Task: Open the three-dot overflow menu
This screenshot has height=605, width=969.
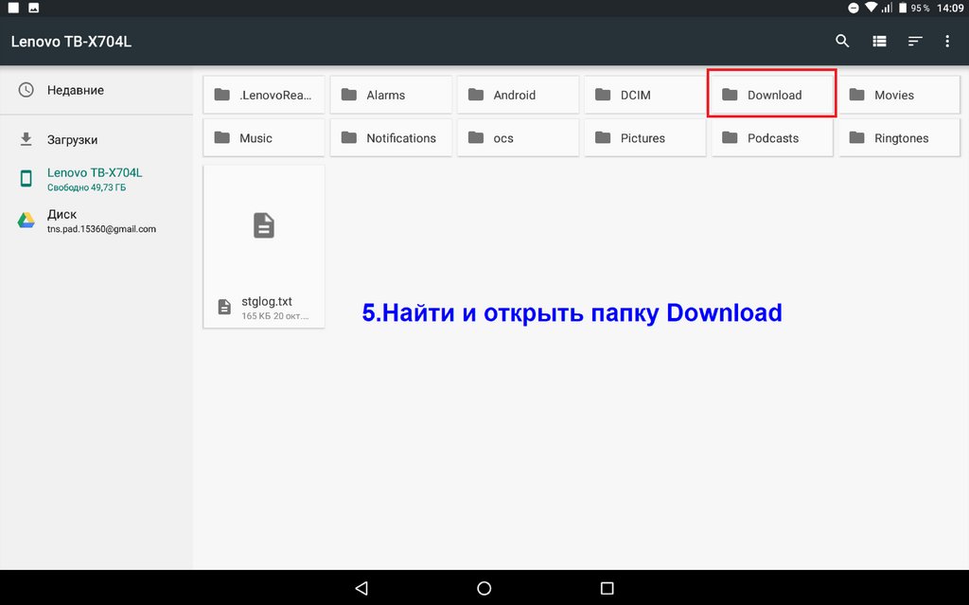Action: point(947,42)
